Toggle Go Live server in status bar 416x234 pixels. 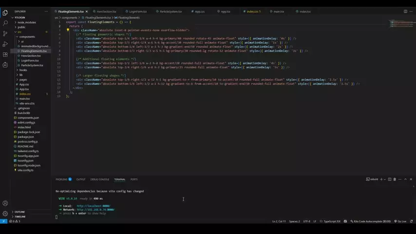(x=401, y=221)
